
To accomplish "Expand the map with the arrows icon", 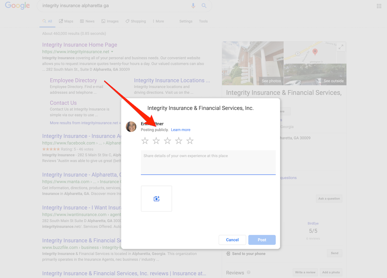I will point(341,47).
